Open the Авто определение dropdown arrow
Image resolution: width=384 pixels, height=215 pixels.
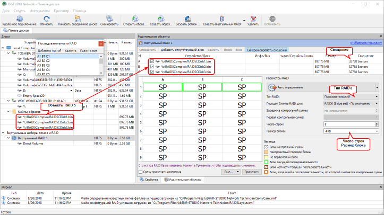coord(377,87)
